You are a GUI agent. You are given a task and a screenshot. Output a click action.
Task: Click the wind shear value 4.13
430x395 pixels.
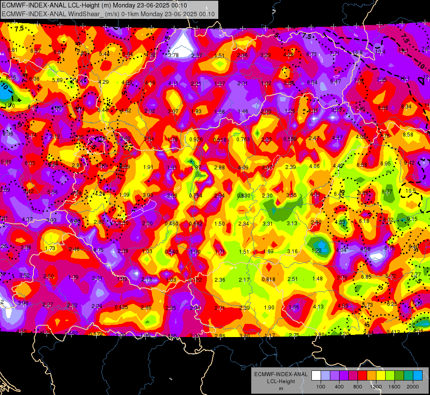click(318, 307)
